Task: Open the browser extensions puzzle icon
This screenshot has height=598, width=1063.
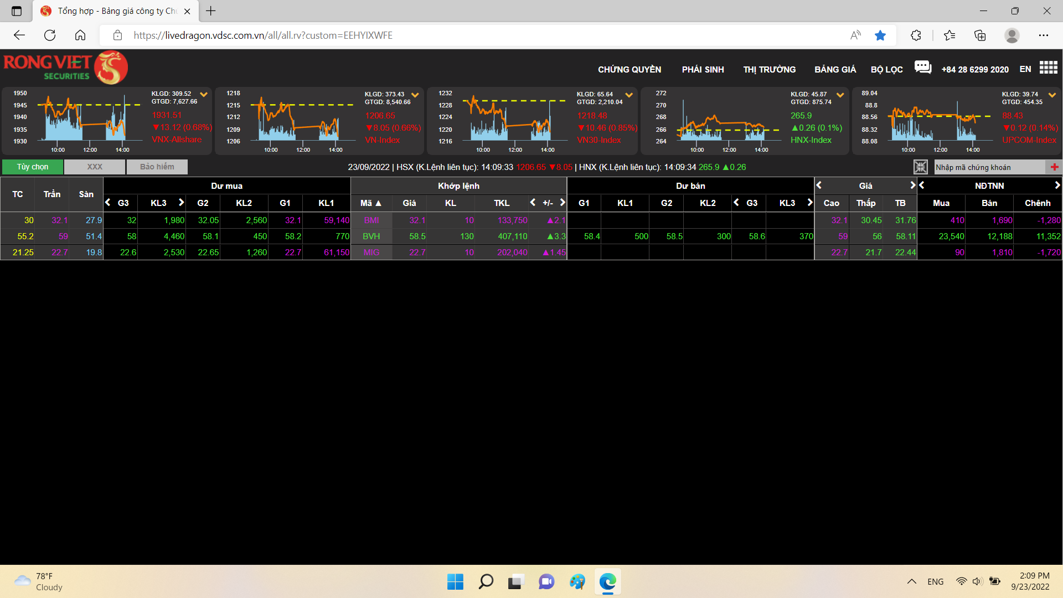Action: (x=916, y=35)
